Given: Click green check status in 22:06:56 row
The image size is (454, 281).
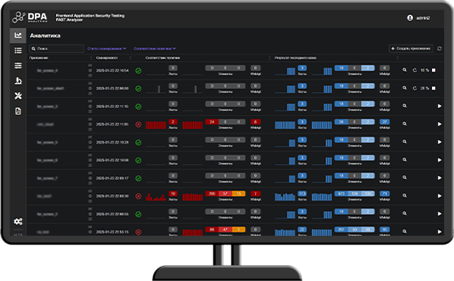Looking at the screenshot, I should click(138, 214).
